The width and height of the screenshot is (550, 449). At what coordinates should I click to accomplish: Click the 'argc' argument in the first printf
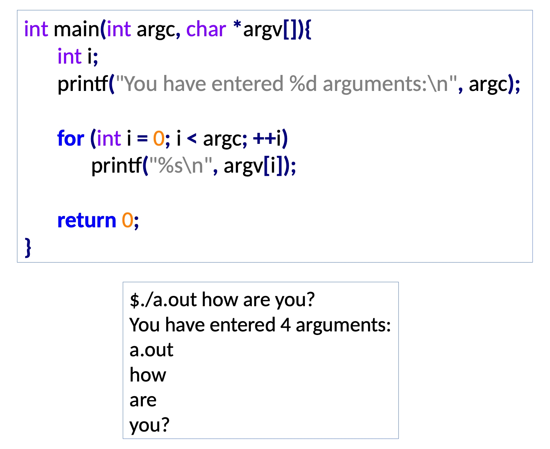[488, 84]
